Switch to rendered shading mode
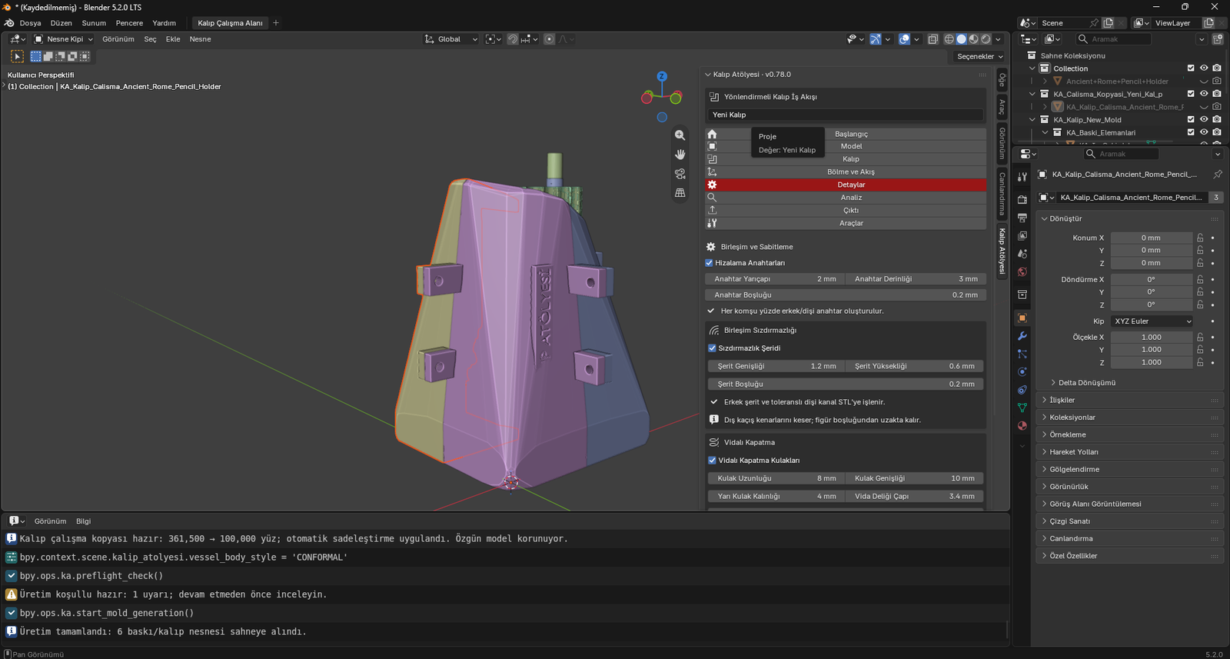 (x=986, y=39)
